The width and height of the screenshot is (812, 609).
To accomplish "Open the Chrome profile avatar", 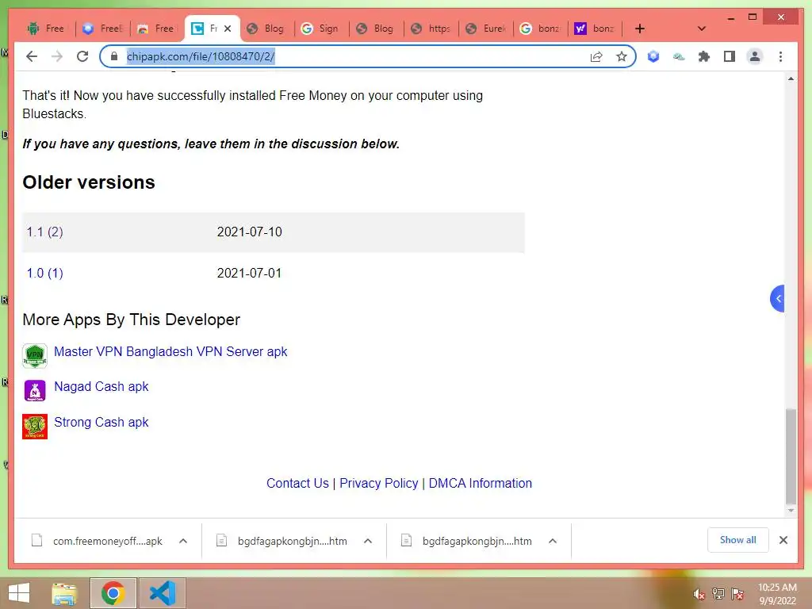I will tap(755, 56).
